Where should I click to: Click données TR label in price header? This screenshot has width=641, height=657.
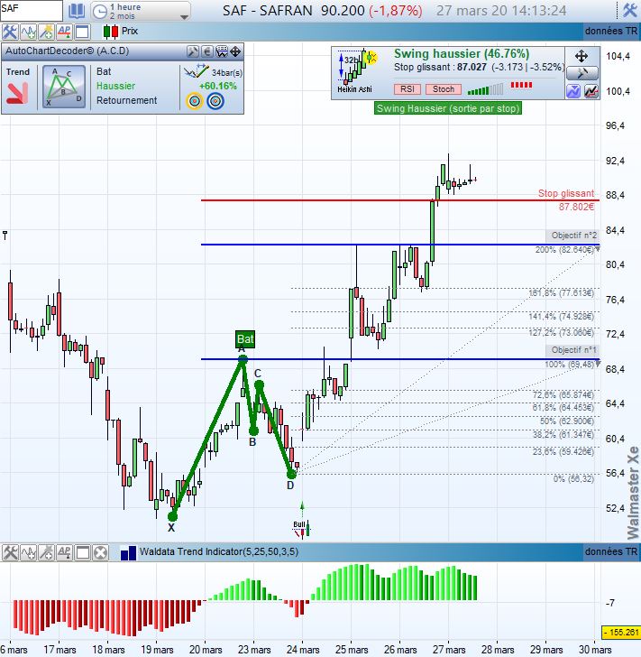pyautogui.click(x=611, y=31)
